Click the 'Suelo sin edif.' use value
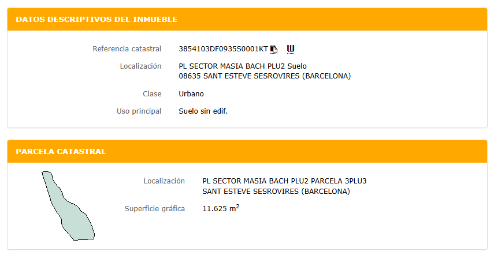This screenshot has width=494, height=255. [203, 111]
